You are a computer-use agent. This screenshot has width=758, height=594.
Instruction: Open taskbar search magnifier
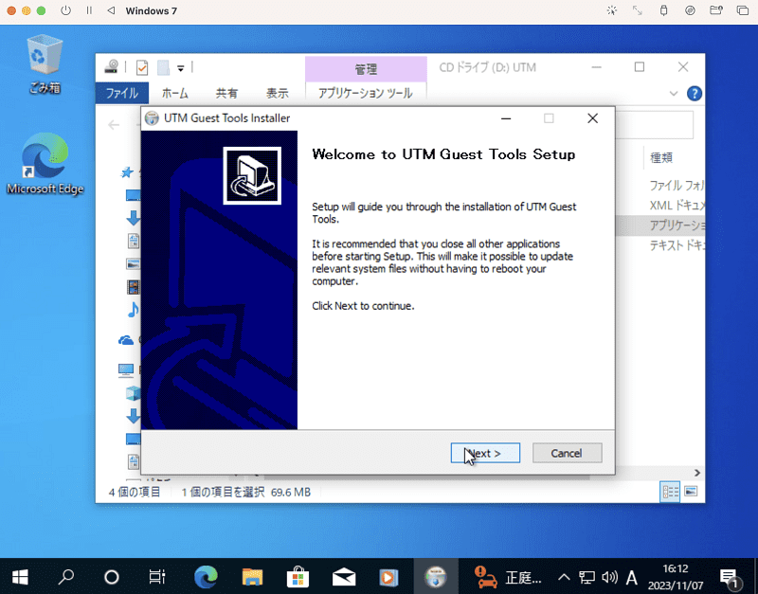[x=66, y=577]
